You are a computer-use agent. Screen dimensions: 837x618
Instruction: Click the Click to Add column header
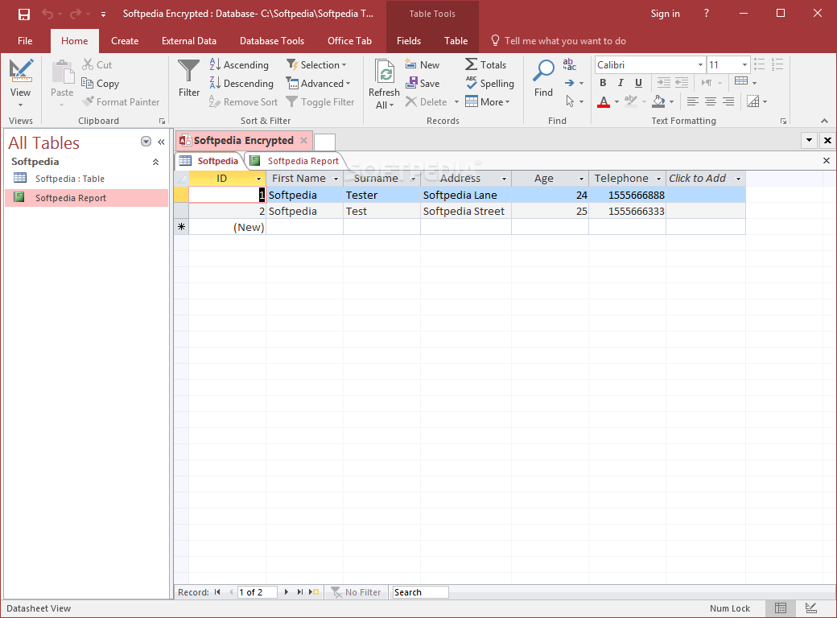(x=706, y=179)
